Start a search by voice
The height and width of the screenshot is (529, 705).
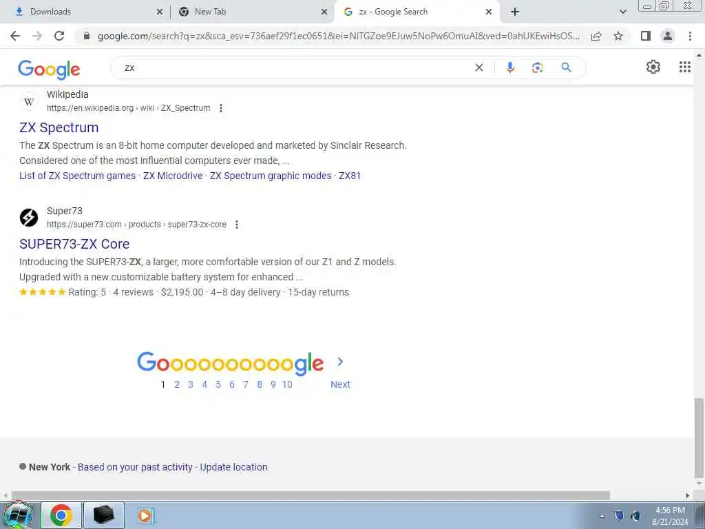pyautogui.click(x=510, y=68)
